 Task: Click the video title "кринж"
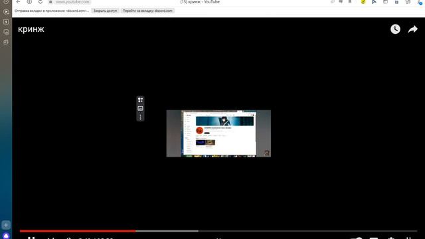click(x=31, y=29)
